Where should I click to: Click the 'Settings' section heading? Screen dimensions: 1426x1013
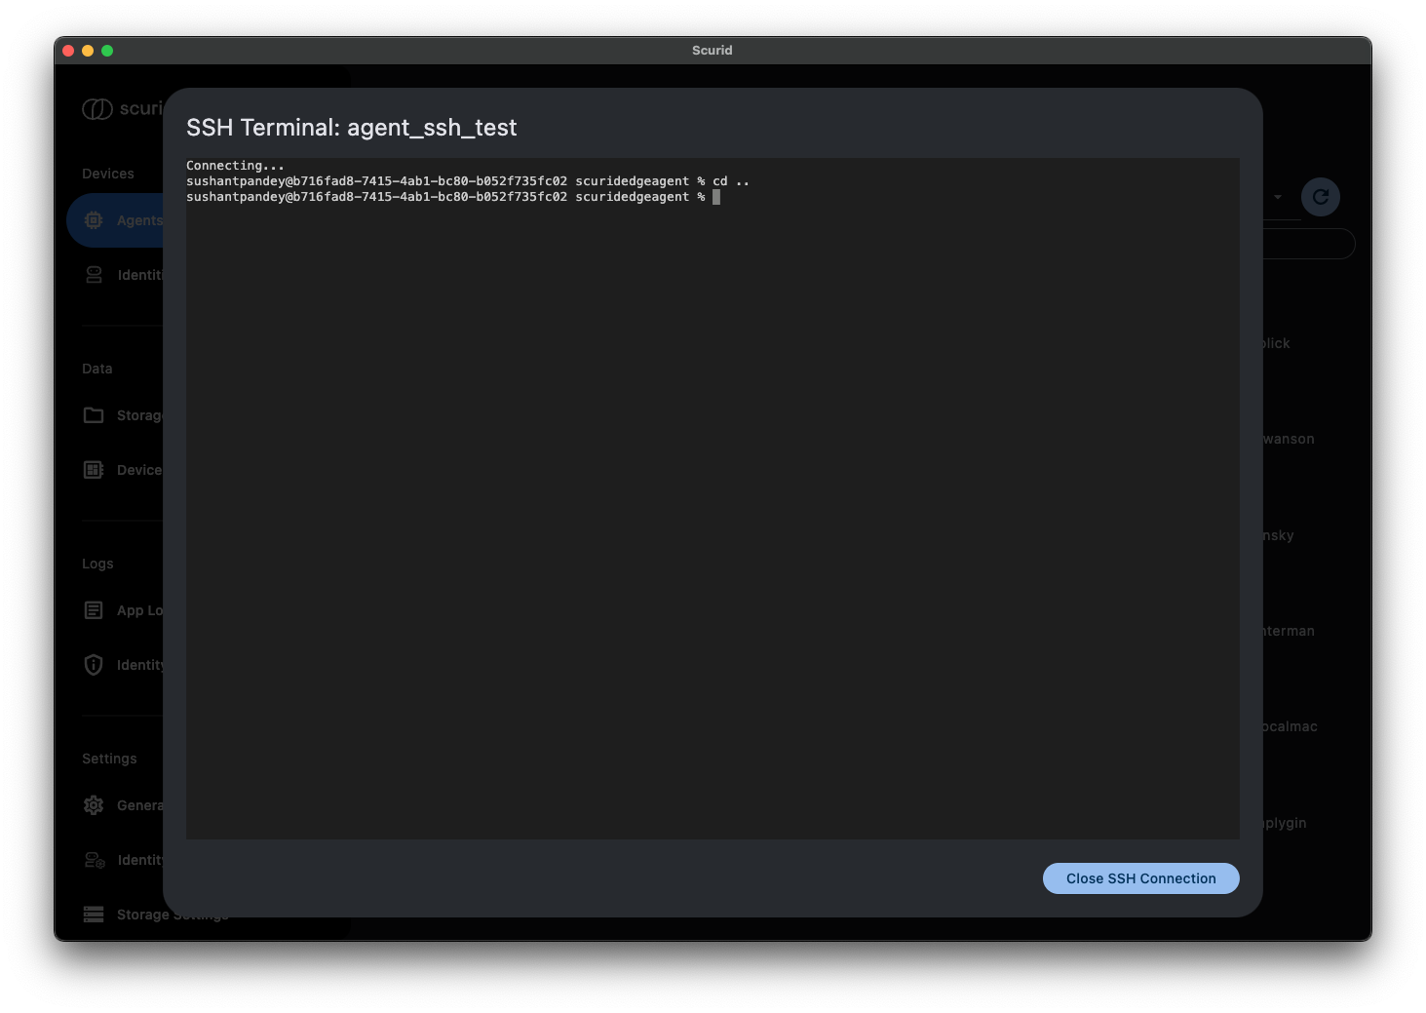coord(109,759)
